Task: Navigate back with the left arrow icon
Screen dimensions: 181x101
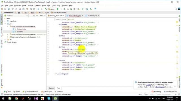Action: point(38,9)
